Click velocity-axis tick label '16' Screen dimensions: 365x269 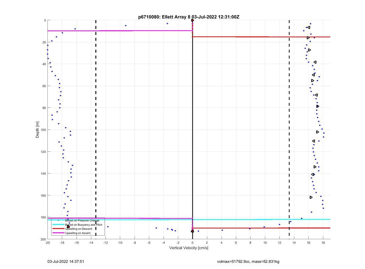click(x=308, y=243)
